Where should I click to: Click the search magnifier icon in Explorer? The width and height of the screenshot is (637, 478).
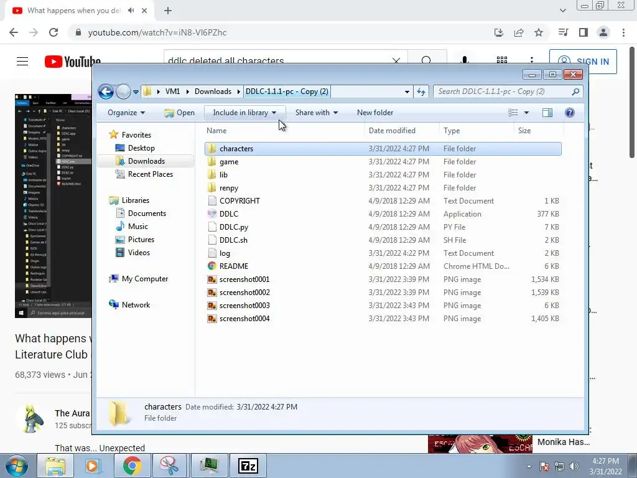(575, 91)
